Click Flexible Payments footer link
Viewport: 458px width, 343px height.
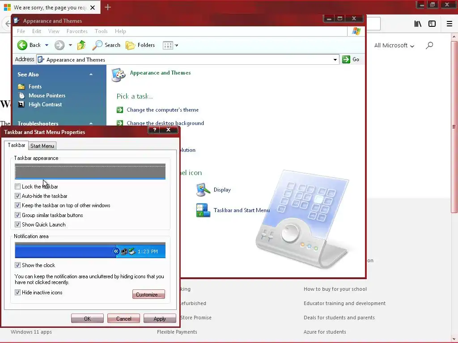[x=177, y=332]
